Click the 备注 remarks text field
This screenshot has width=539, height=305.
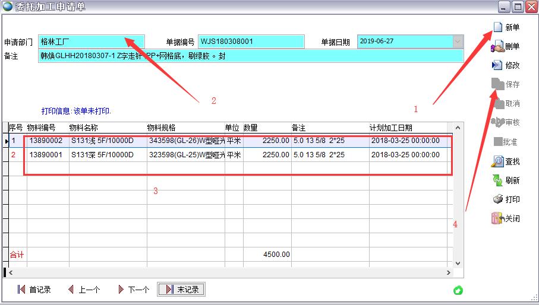(x=250, y=56)
